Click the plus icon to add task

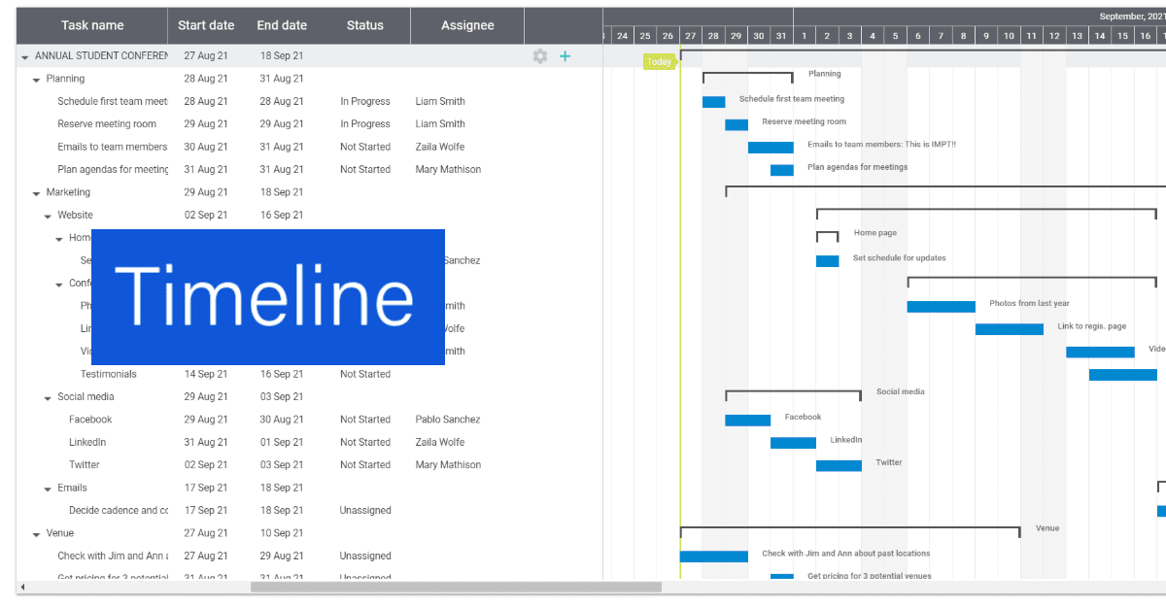click(x=565, y=56)
